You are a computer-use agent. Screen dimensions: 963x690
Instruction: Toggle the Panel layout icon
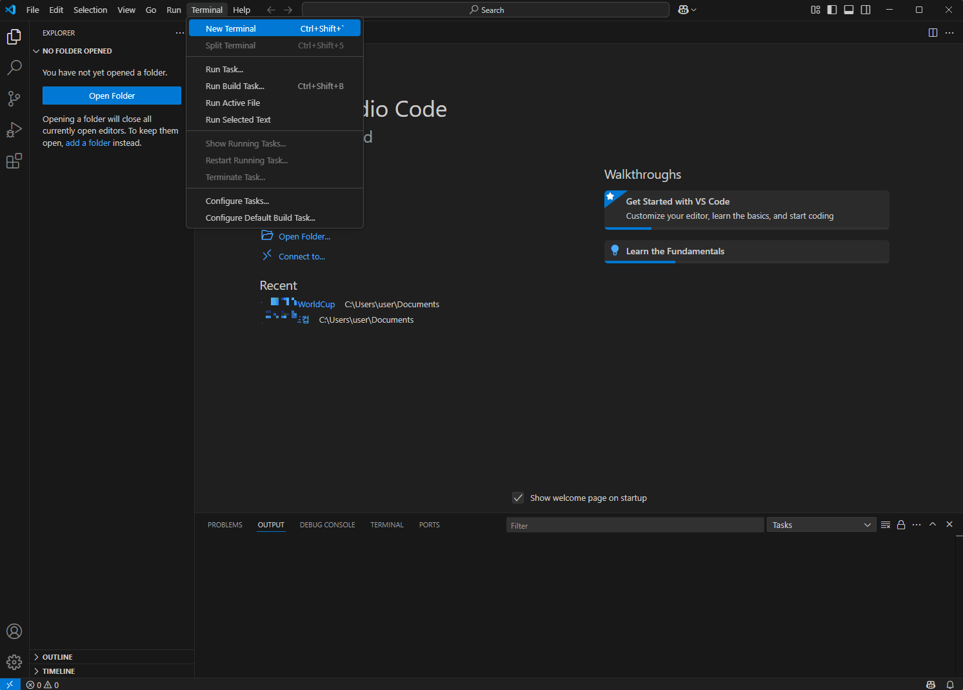(849, 10)
